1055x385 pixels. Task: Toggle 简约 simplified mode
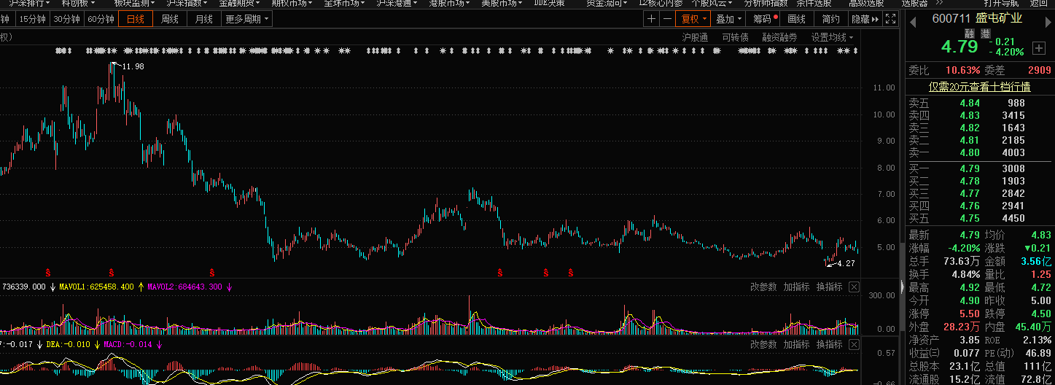point(830,20)
